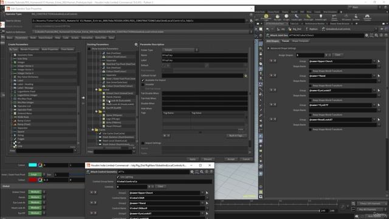This screenshot has height=219, width=389.
Task: Toggle Keep Shape World Transform under EyeLookAT group
Action: 310,100
